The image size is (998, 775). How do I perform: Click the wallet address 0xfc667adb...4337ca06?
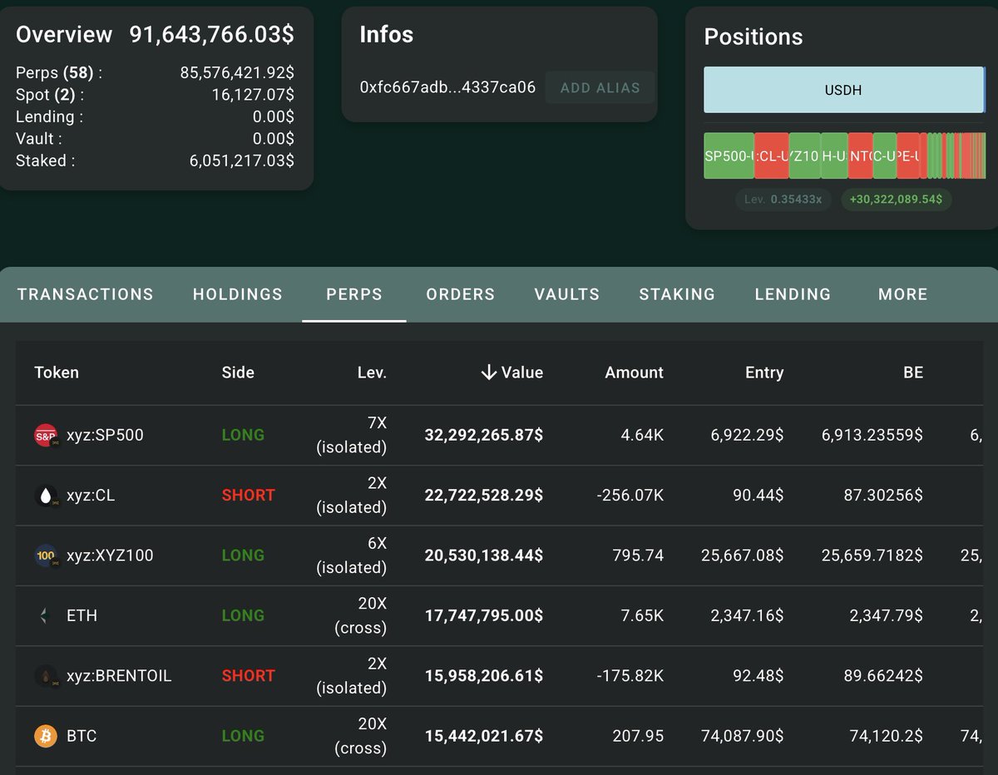(447, 87)
